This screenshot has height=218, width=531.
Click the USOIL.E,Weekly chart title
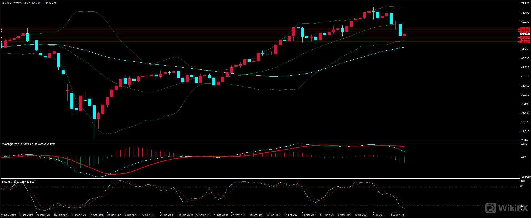coord(12,3)
